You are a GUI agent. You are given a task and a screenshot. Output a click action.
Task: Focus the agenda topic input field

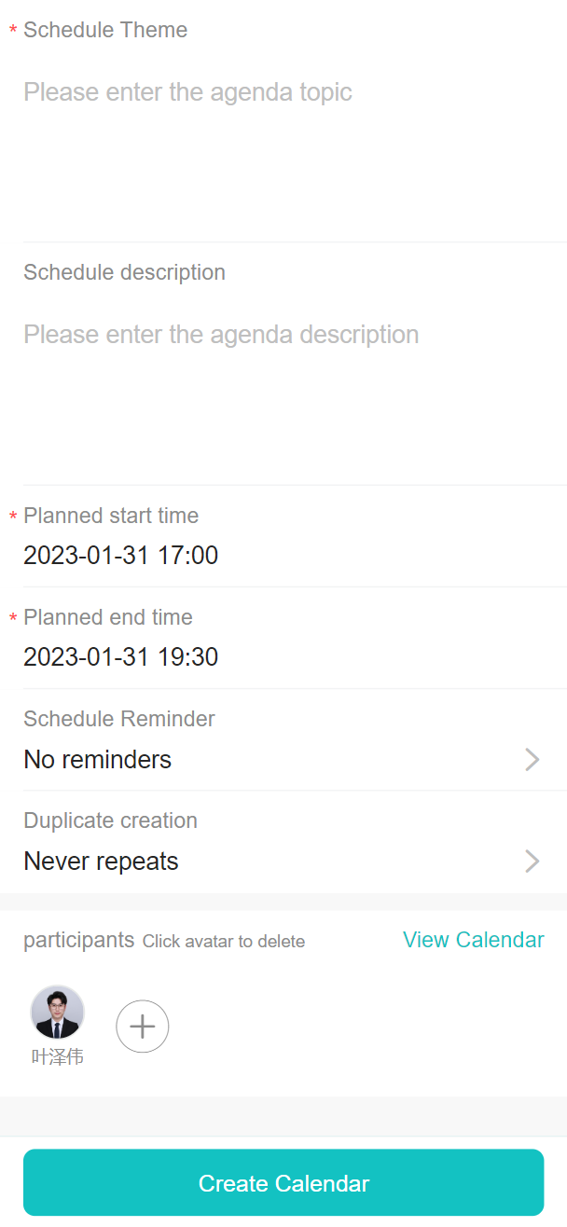(295, 138)
